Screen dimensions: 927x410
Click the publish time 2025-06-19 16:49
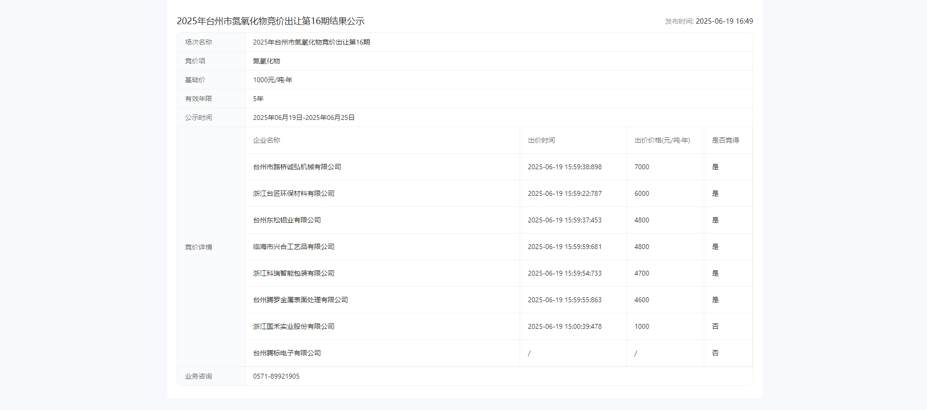[x=724, y=21]
